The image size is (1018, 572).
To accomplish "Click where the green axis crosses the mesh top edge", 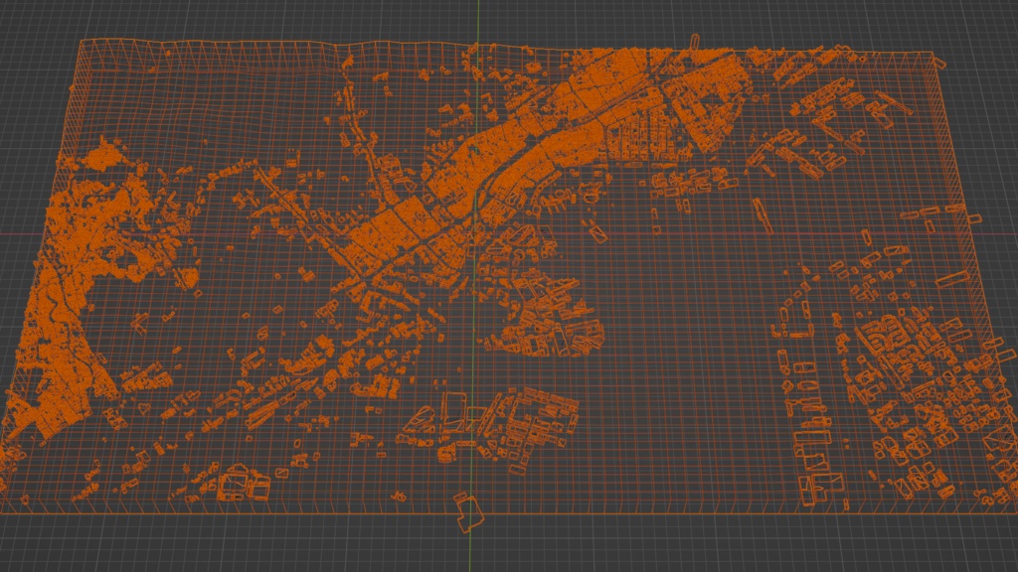I will pos(479,42).
